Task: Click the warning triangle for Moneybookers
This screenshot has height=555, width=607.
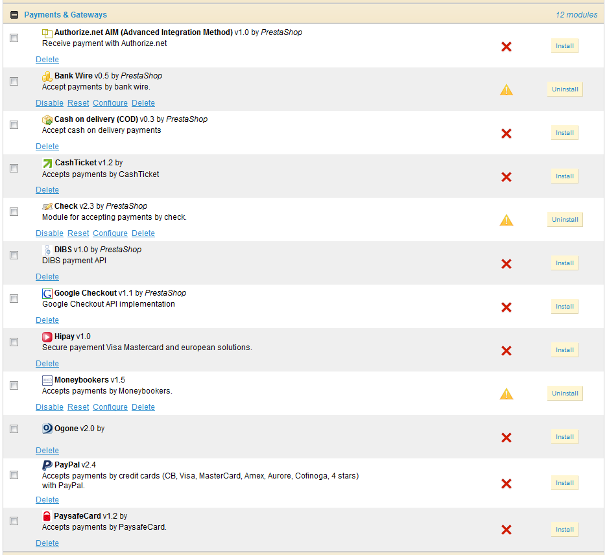Action: pyautogui.click(x=506, y=394)
